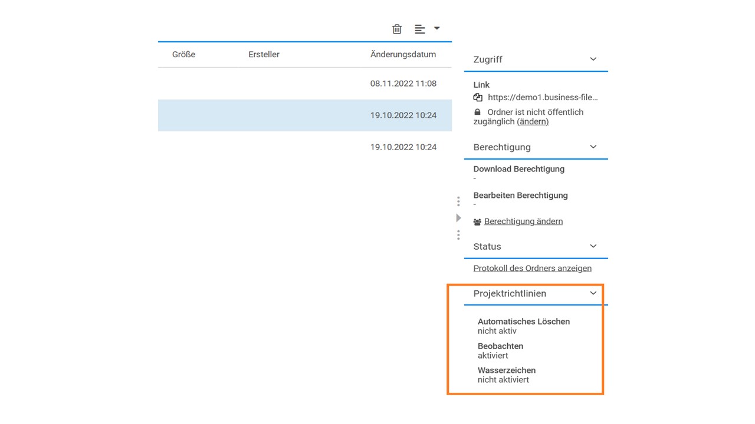Click the lock icon for folder access
Viewport: 755px width, 424px height.
477,112
